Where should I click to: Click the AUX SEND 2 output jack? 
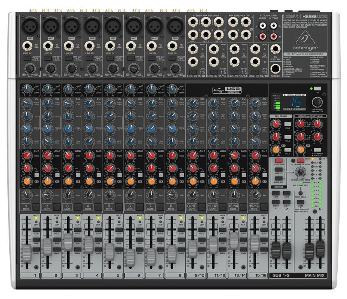point(233,35)
